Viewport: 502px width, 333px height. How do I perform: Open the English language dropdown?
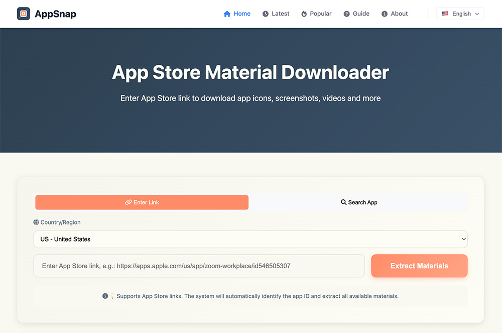click(x=460, y=14)
